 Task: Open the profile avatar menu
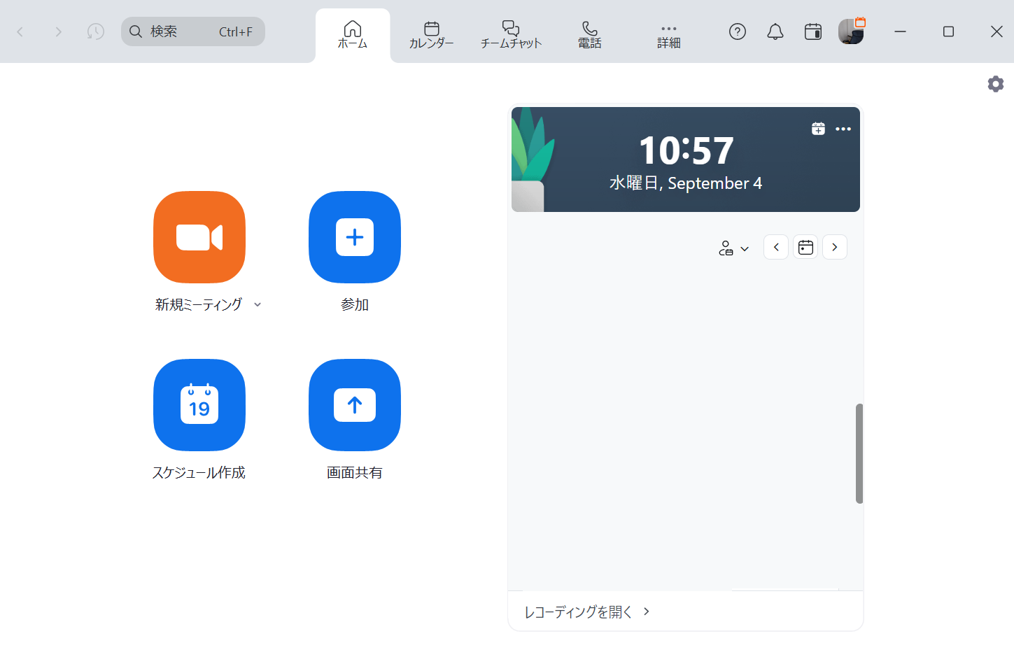851,31
